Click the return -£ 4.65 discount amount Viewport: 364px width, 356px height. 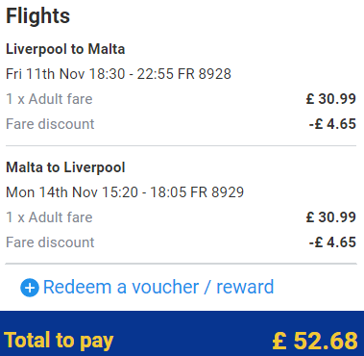[332, 242]
